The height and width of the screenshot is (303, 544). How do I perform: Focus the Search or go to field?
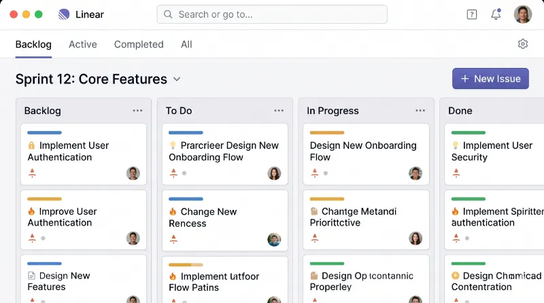click(272, 14)
